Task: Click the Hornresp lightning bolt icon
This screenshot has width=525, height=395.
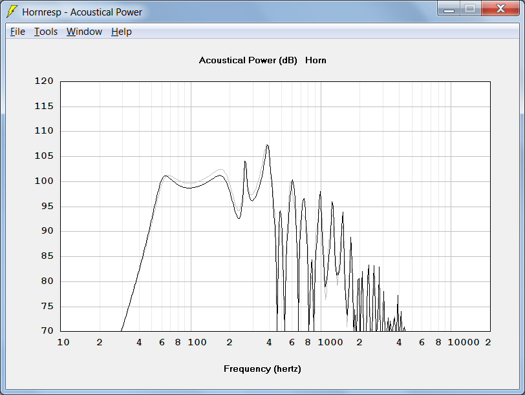Action: [x=12, y=12]
